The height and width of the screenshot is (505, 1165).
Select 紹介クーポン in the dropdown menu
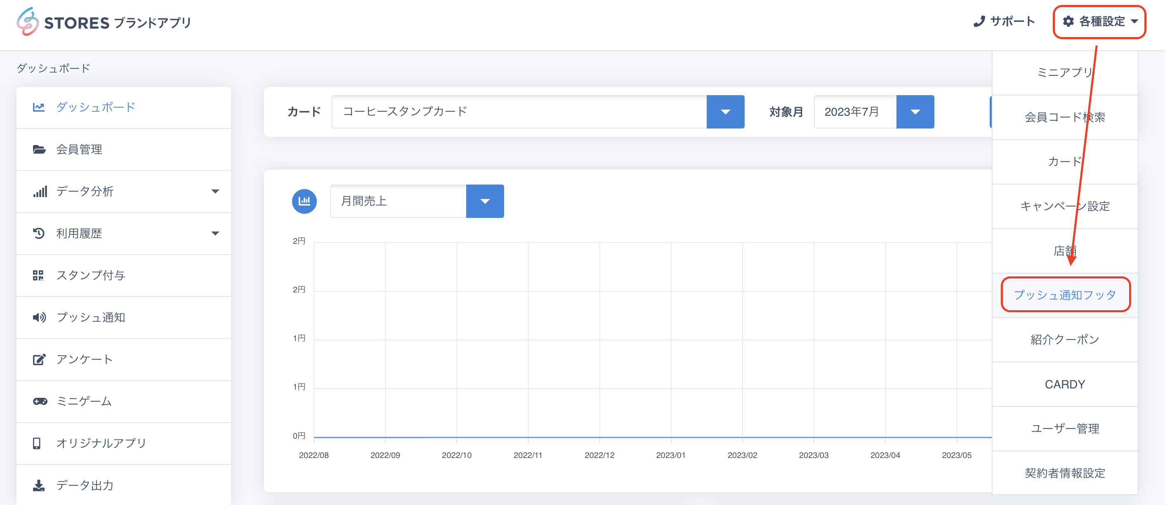pos(1065,339)
